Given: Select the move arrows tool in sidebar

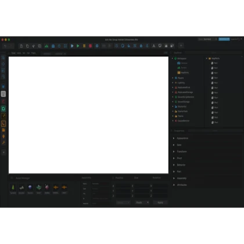Looking at the screenshot, I should click(3, 64).
